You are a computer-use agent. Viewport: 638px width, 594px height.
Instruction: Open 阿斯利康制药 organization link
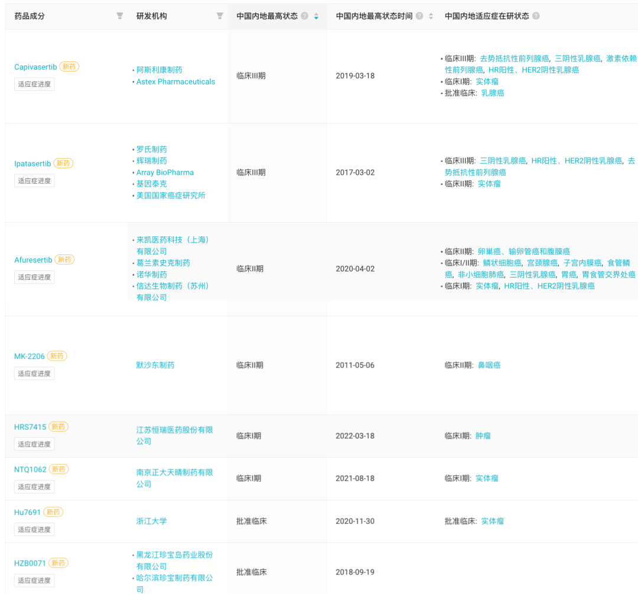[159, 70]
